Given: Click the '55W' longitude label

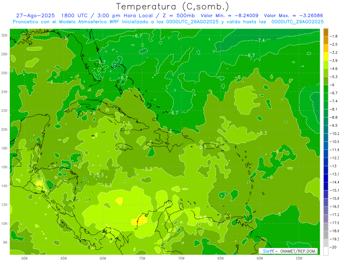Looking at the screenshot, I should tap(299, 258).
